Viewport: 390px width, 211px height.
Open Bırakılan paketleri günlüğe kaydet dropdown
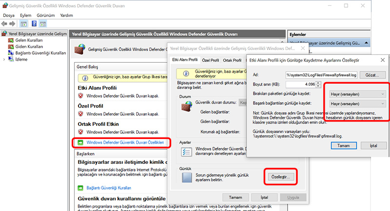357,94
